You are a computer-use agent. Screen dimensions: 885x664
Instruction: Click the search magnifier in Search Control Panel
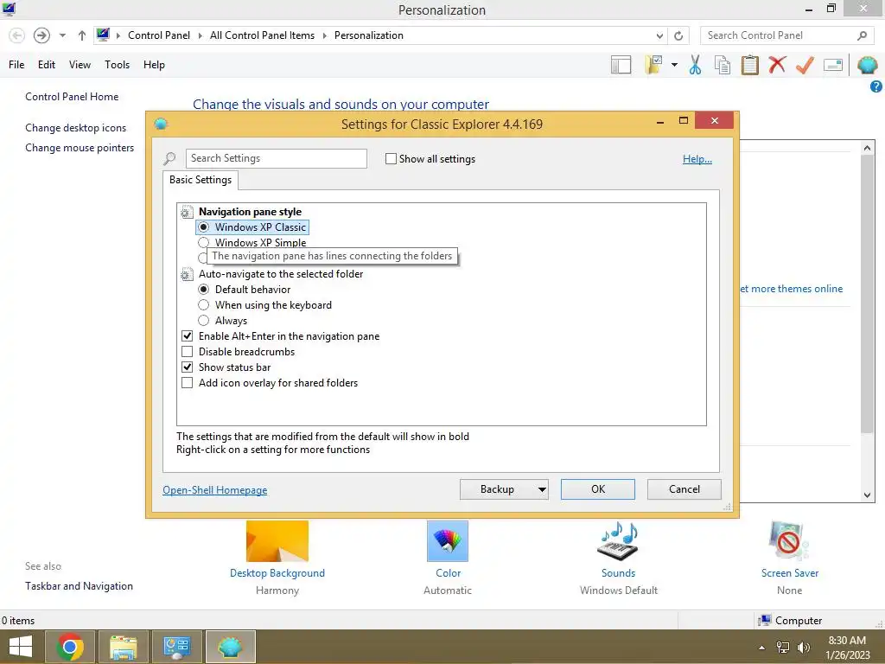pos(862,35)
